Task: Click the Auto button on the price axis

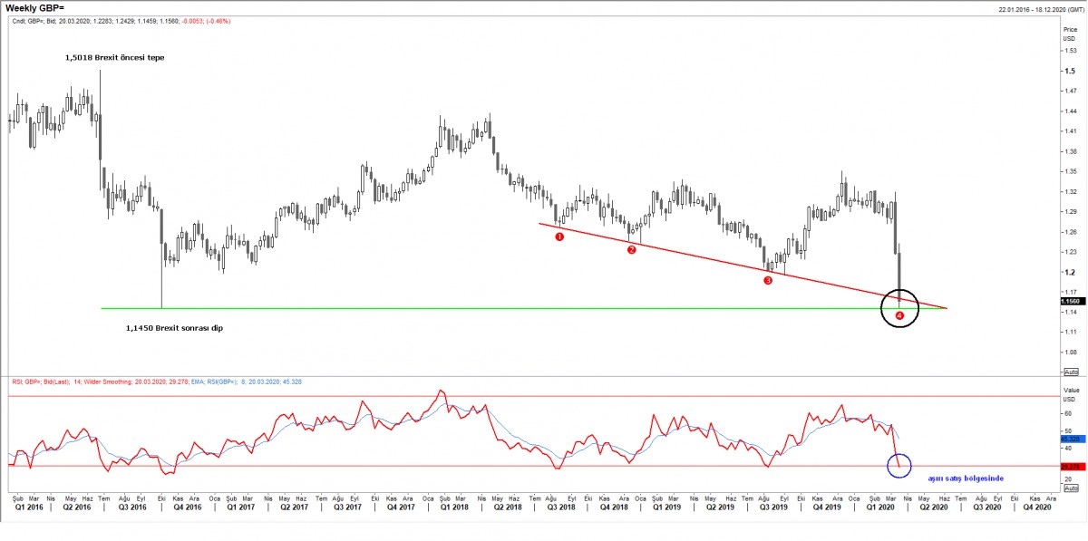Action: click(x=1070, y=372)
